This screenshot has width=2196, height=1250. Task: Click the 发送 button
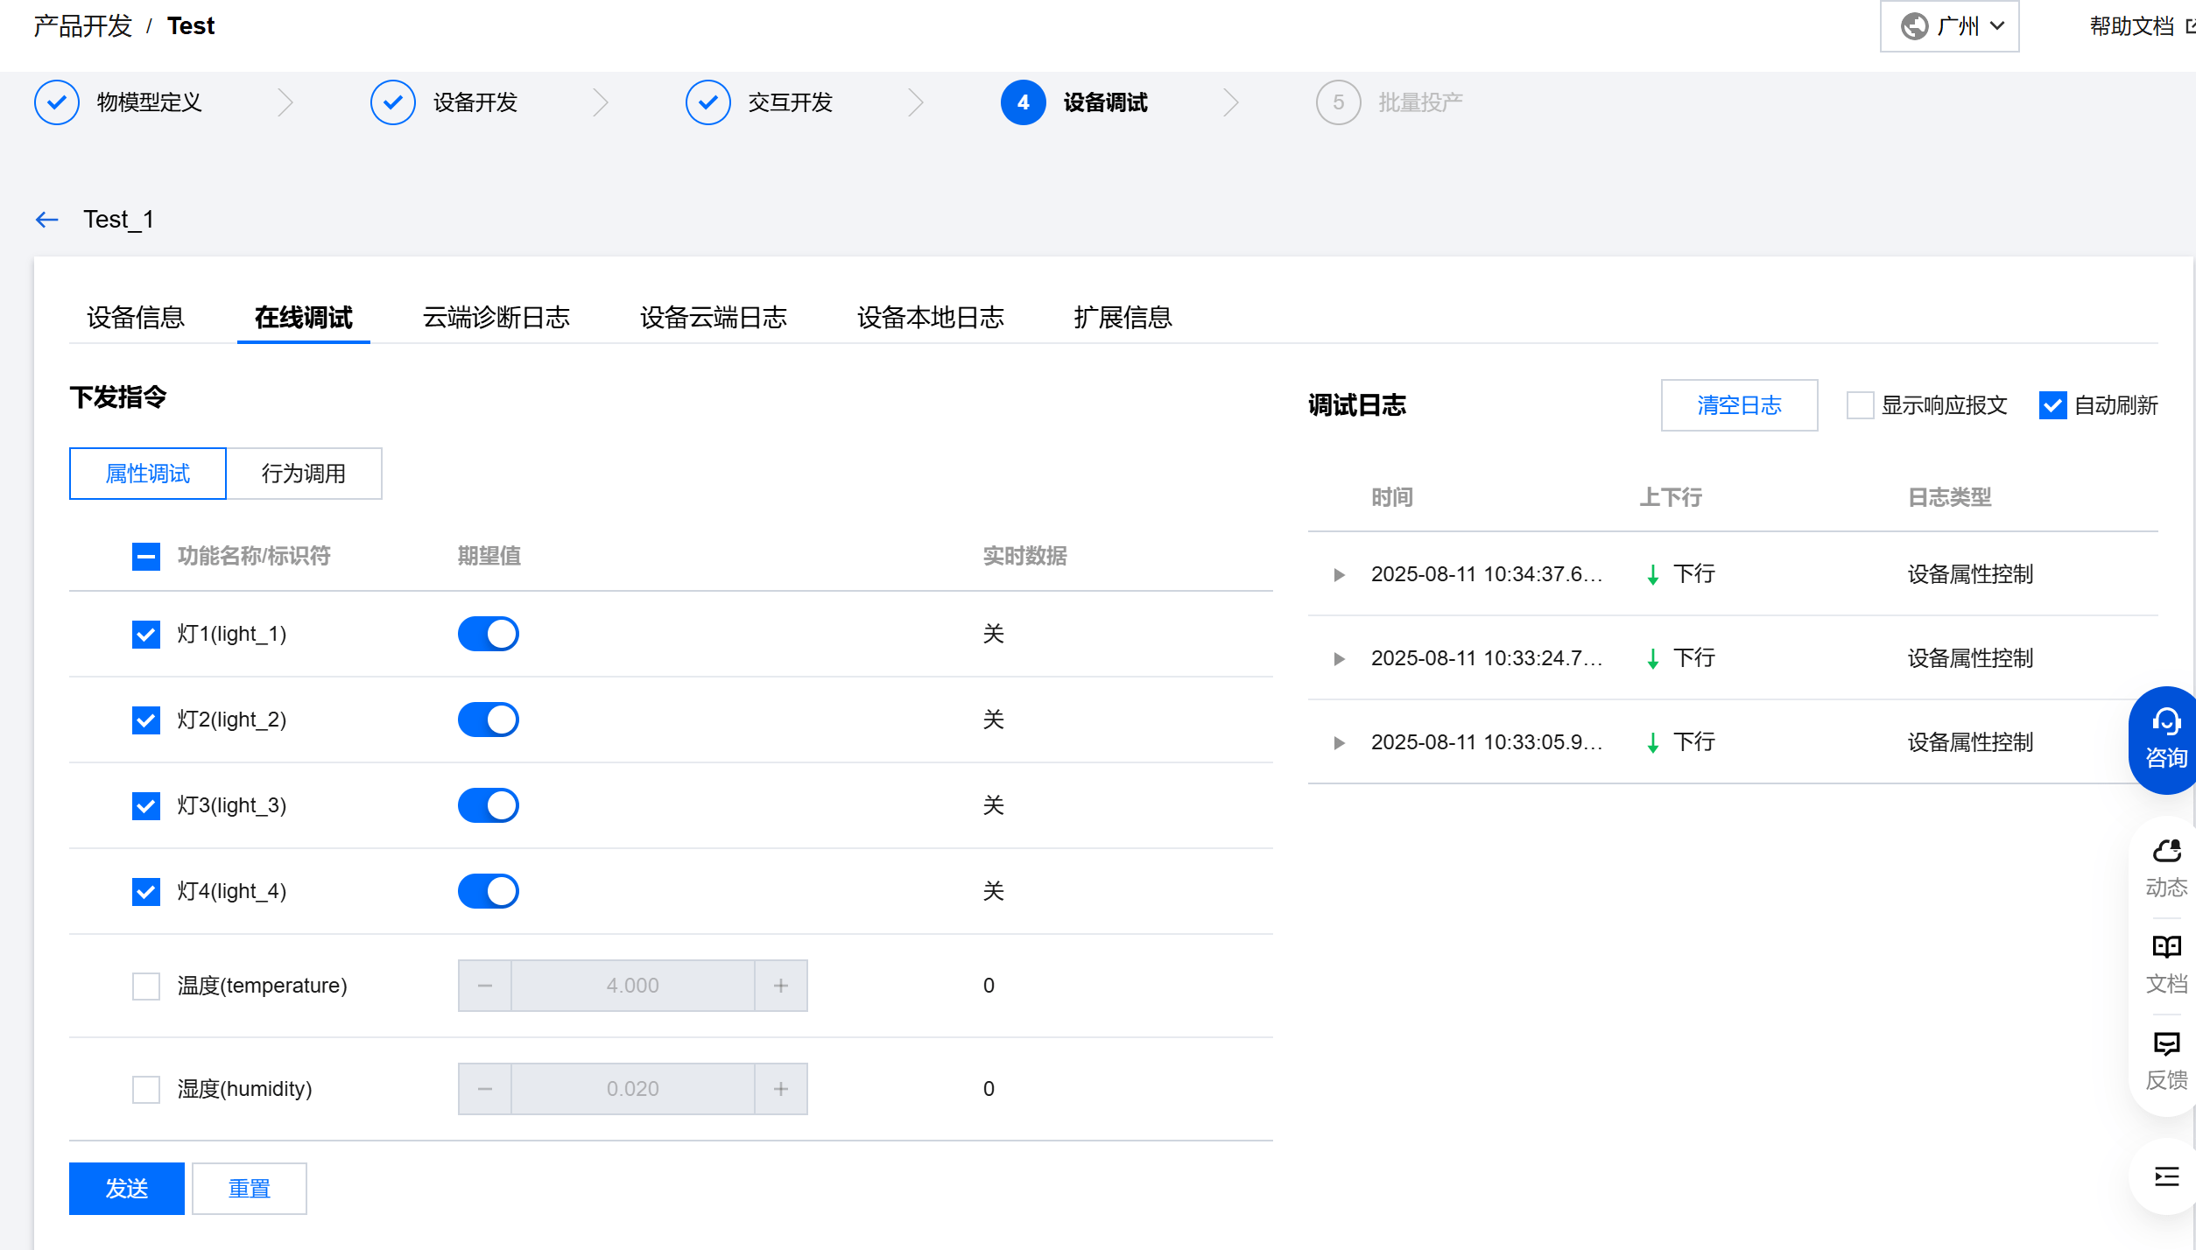127,1189
